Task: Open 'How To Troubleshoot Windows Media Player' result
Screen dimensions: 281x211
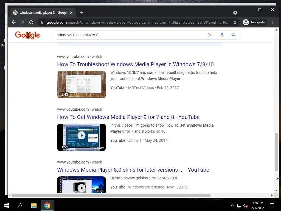Action: point(135,64)
